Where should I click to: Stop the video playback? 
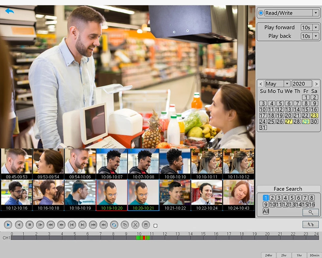[x=29, y=225]
